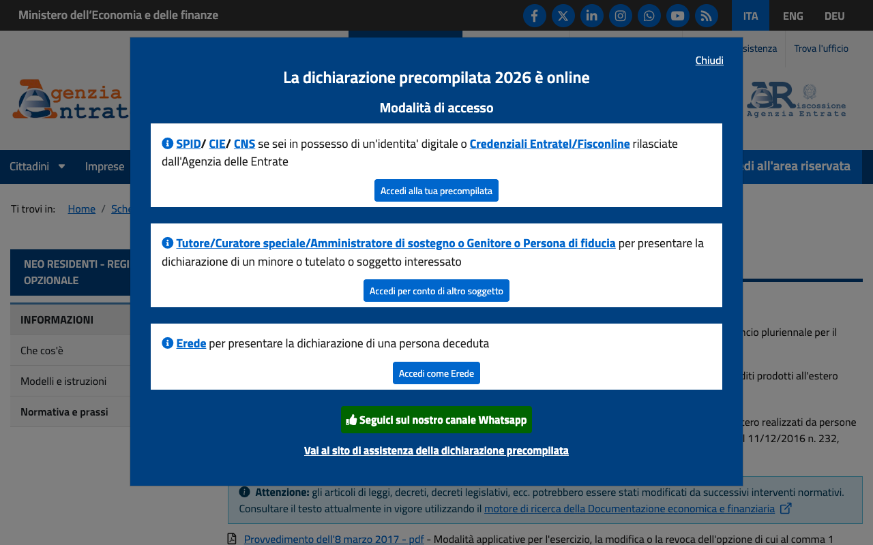Open the YouTube social icon
873x545 pixels.
tap(678, 16)
